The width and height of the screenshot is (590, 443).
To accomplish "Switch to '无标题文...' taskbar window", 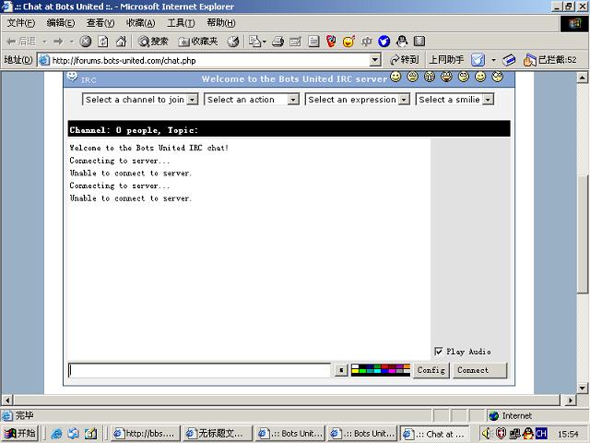I will pyautogui.click(x=218, y=434).
